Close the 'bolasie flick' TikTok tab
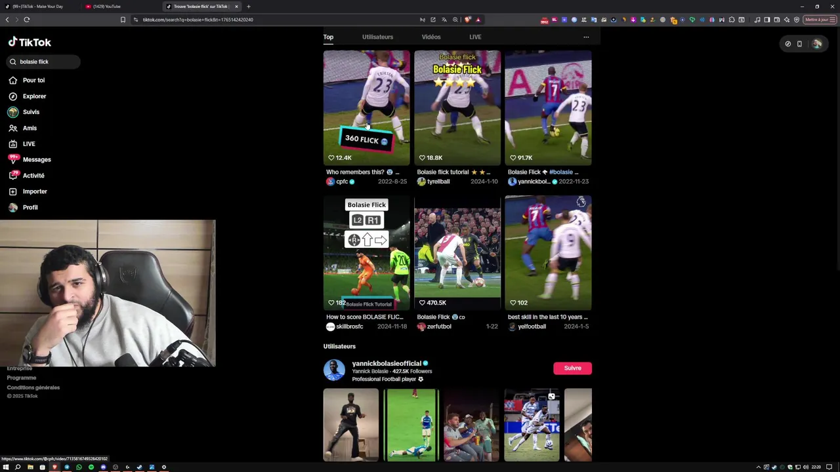The width and height of the screenshot is (840, 472). (x=236, y=7)
